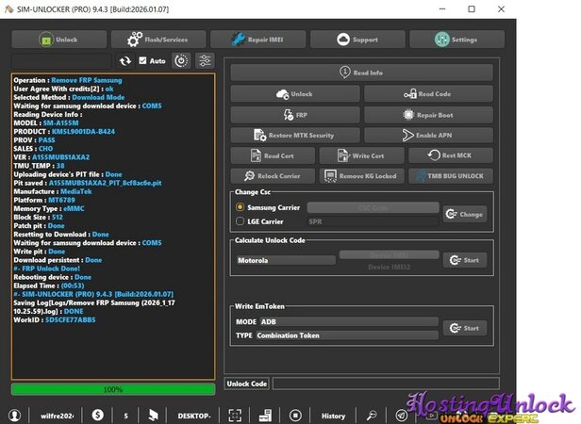Click the refresh arrows icon beside Auto

coord(124,60)
